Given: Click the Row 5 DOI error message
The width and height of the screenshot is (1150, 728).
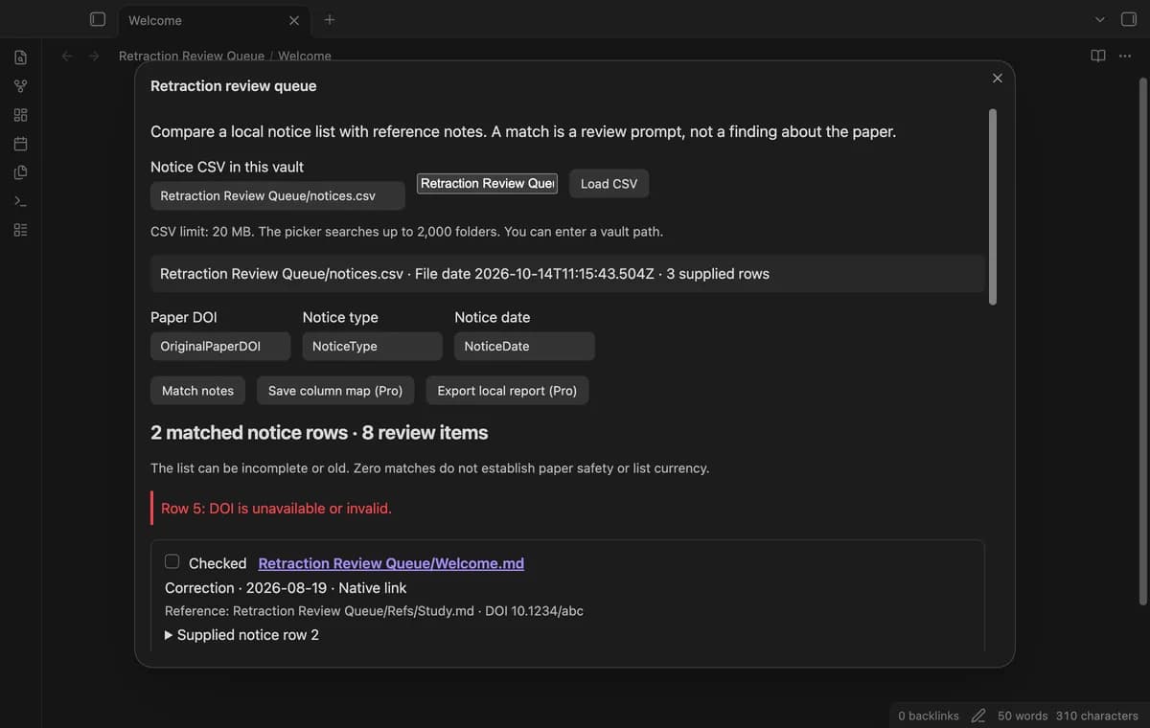Looking at the screenshot, I should click(x=276, y=508).
